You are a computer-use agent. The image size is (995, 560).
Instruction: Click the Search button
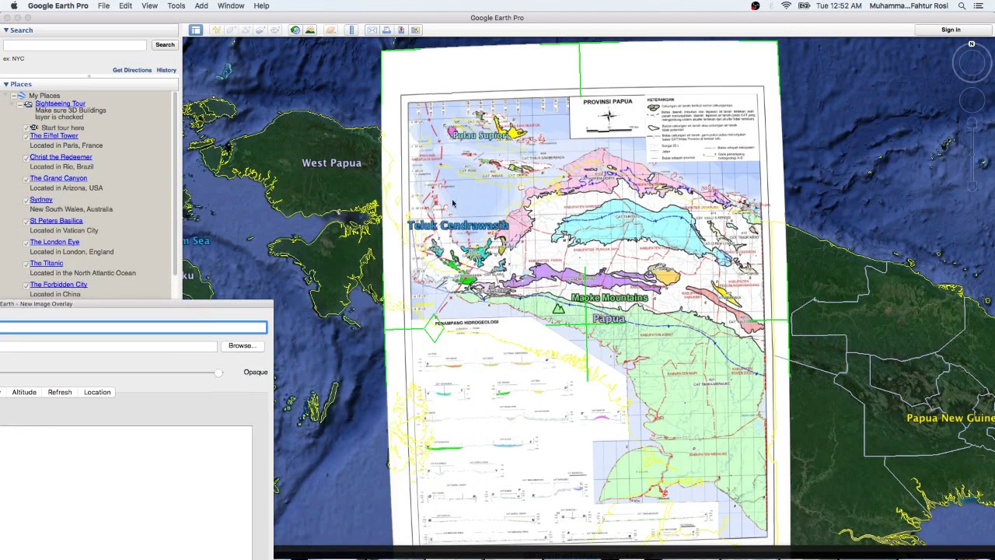(165, 45)
